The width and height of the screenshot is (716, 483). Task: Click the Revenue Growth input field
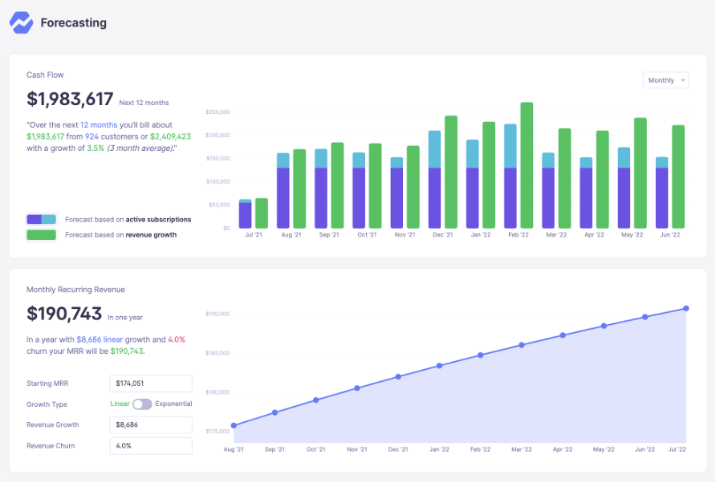[150, 425]
